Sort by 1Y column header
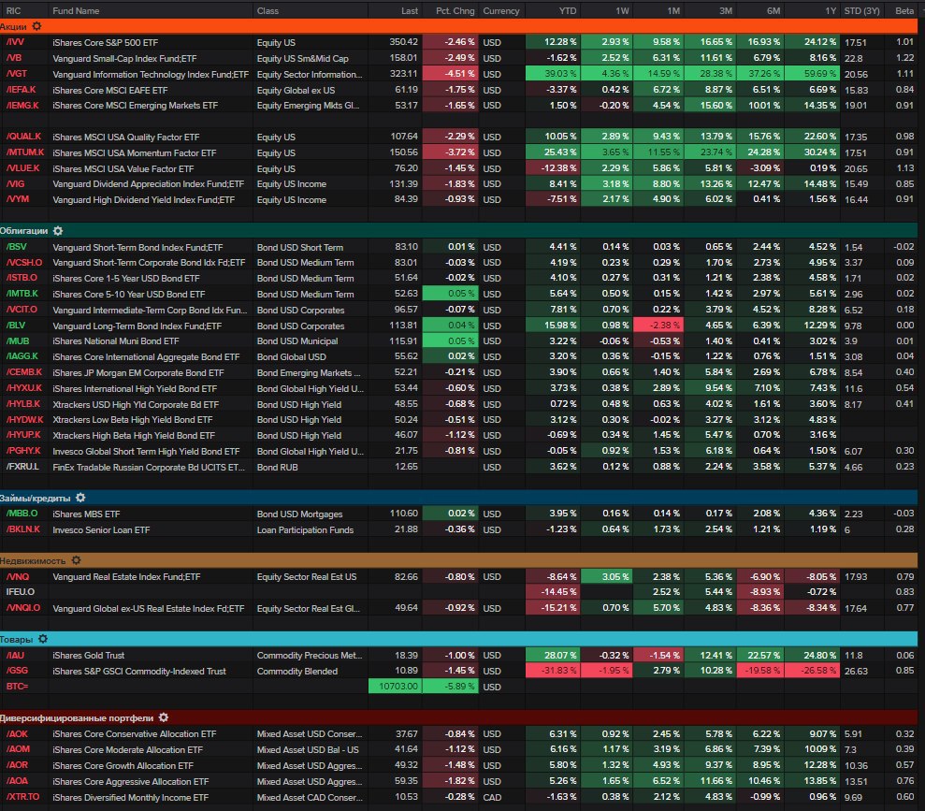The height and width of the screenshot is (811, 925). (x=830, y=10)
